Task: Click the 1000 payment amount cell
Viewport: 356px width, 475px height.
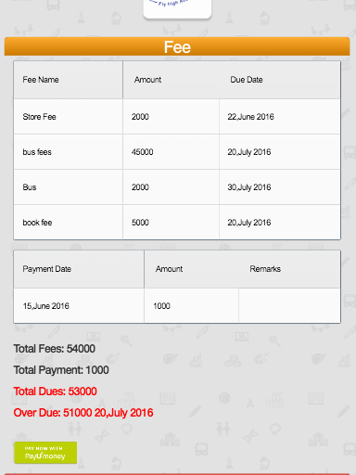Action: pos(191,306)
